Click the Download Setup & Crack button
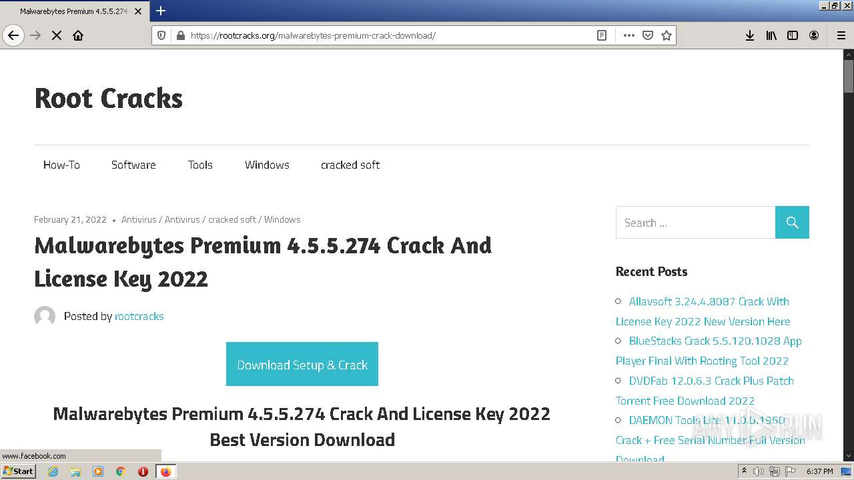 point(302,364)
